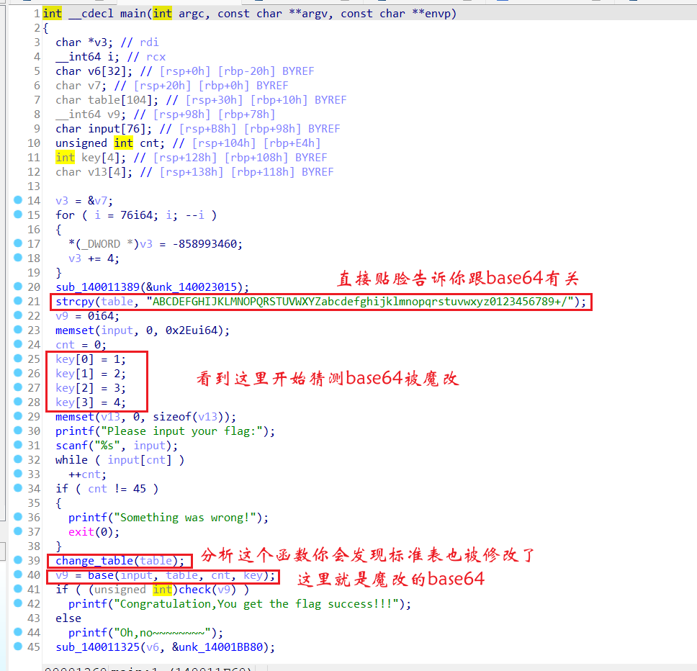Select cnt in the unsigned int declaration
Screen dimensions: 697x671
coord(149,143)
